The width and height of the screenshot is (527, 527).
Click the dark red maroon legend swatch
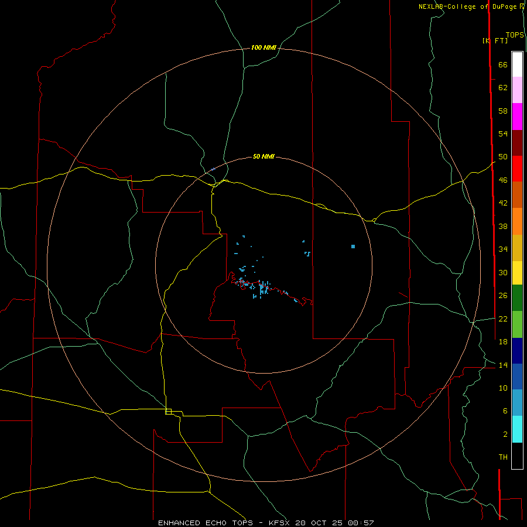[517, 142]
